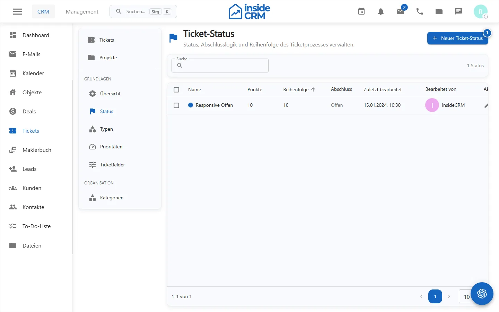Screen dimensions: 499x312
Task: Click the Reihenfolge ascending sort arrow
Action: click(313, 89)
